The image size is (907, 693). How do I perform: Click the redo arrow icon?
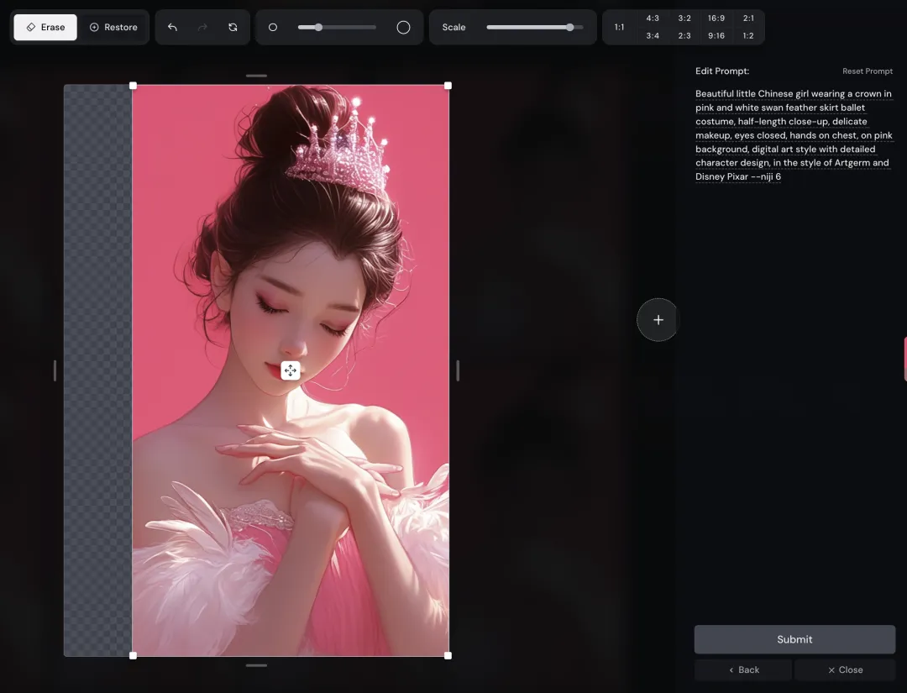coord(202,27)
